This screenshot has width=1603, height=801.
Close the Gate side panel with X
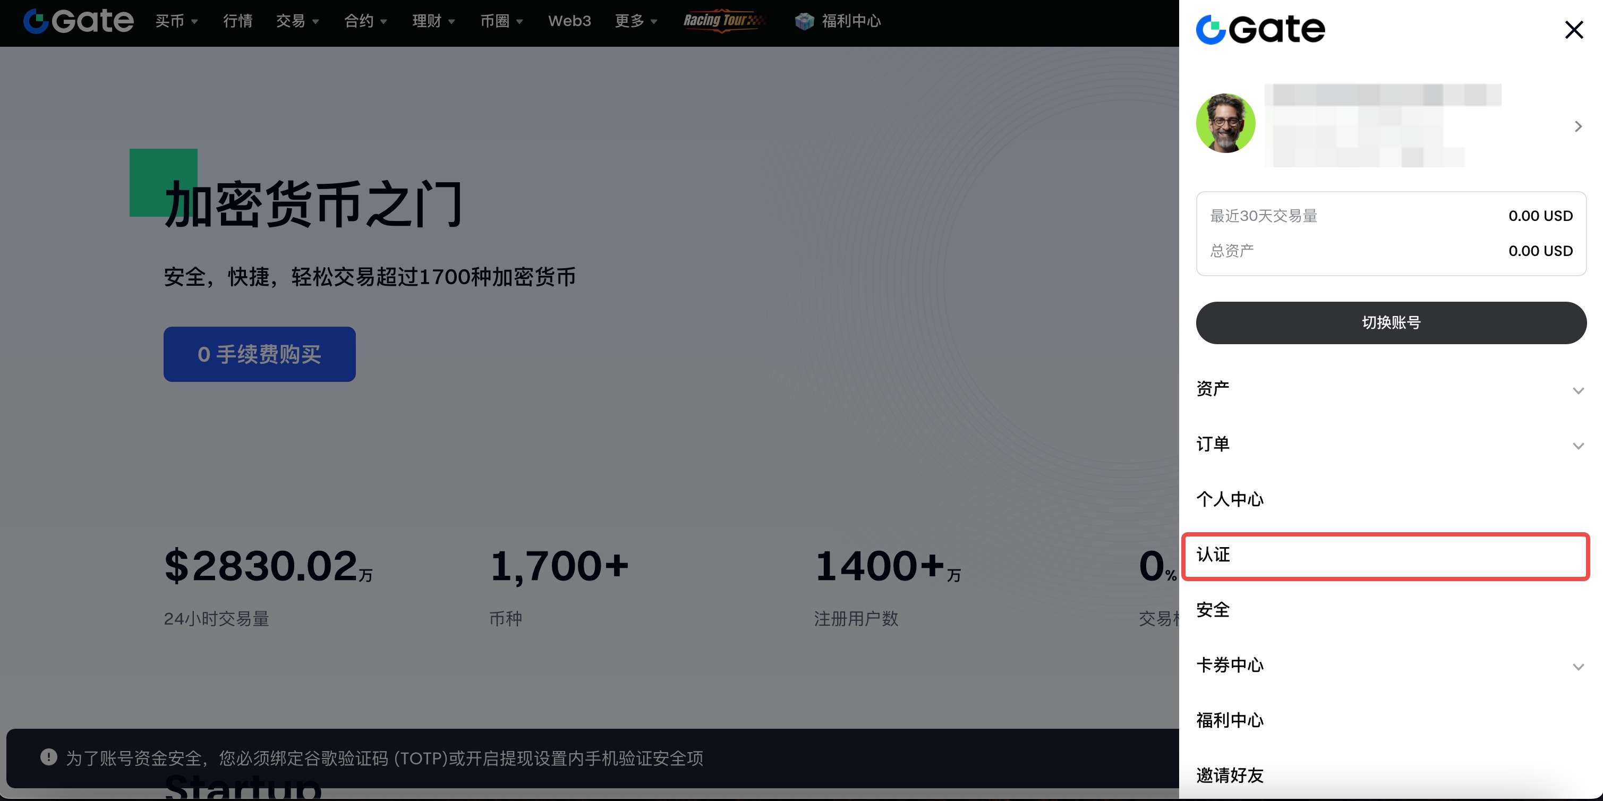click(1573, 29)
